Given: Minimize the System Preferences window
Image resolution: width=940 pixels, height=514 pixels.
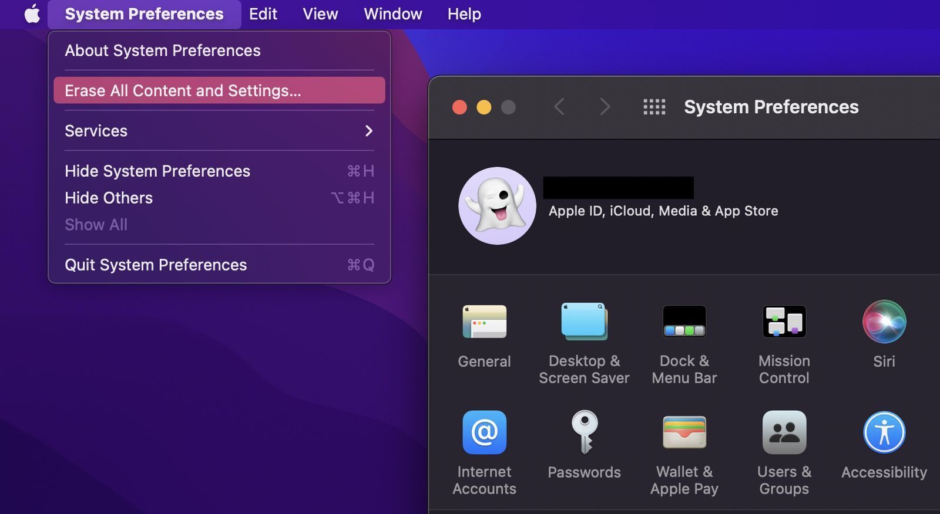Looking at the screenshot, I should point(484,107).
